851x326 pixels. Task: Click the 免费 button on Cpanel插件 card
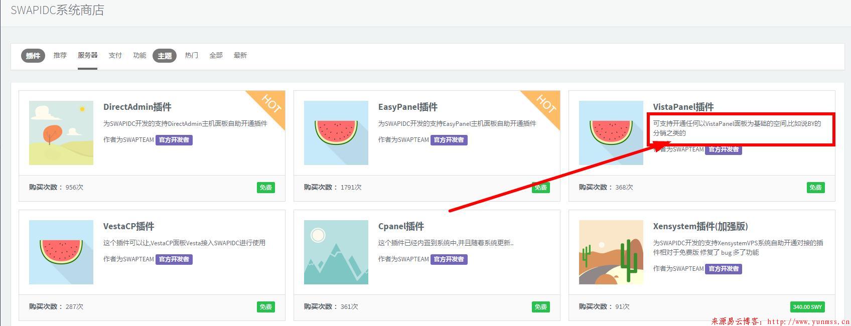tap(541, 307)
